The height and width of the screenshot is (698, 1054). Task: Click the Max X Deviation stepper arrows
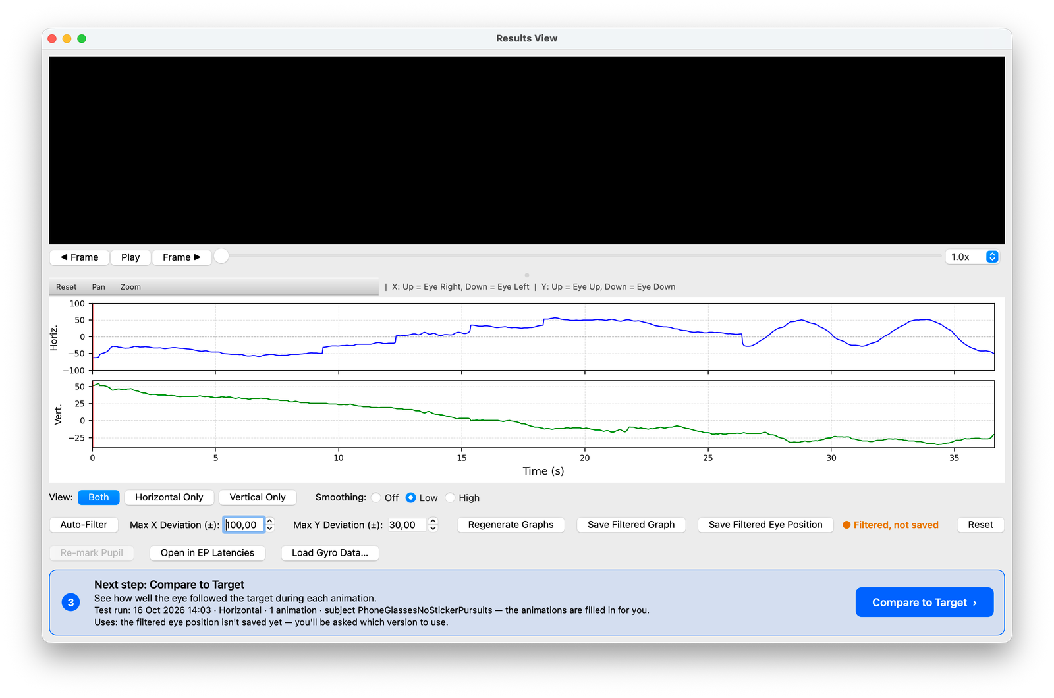pos(269,525)
